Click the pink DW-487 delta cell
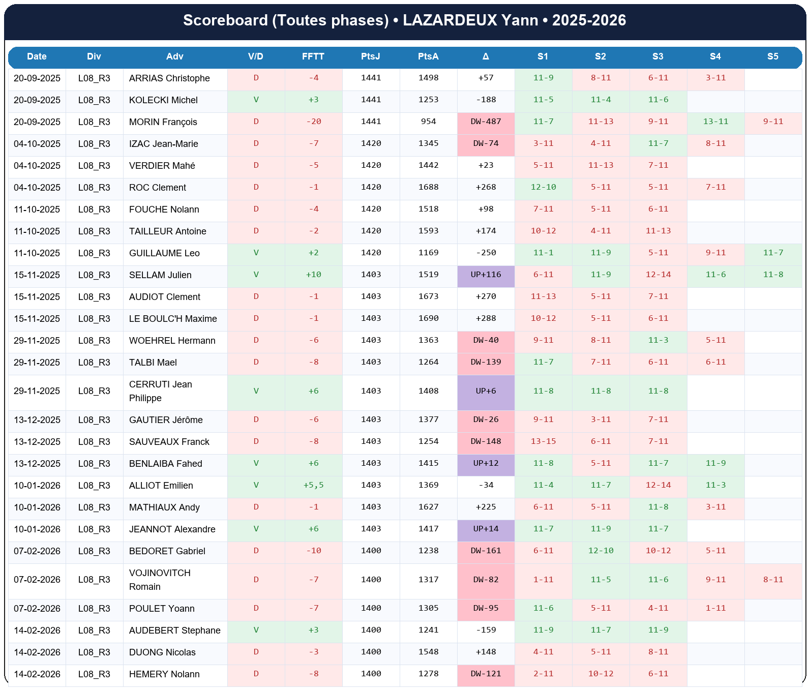This screenshot has width=810, height=690. coord(486,122)
